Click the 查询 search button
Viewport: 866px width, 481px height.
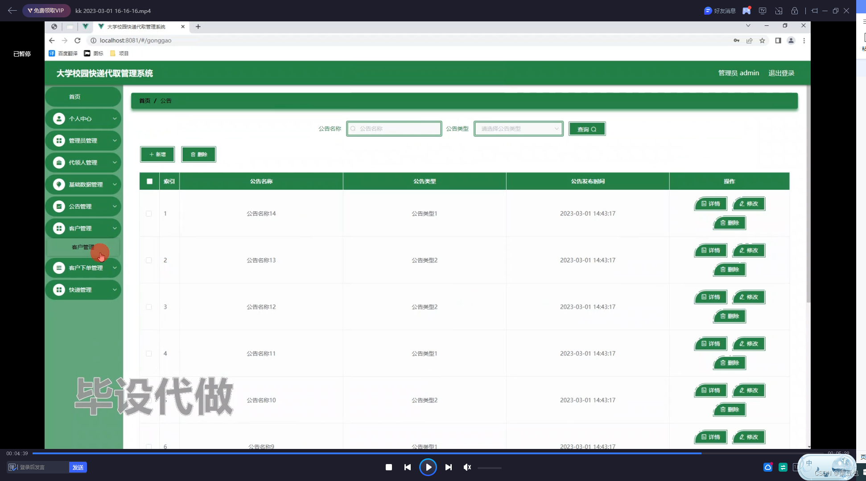(587, 129)
